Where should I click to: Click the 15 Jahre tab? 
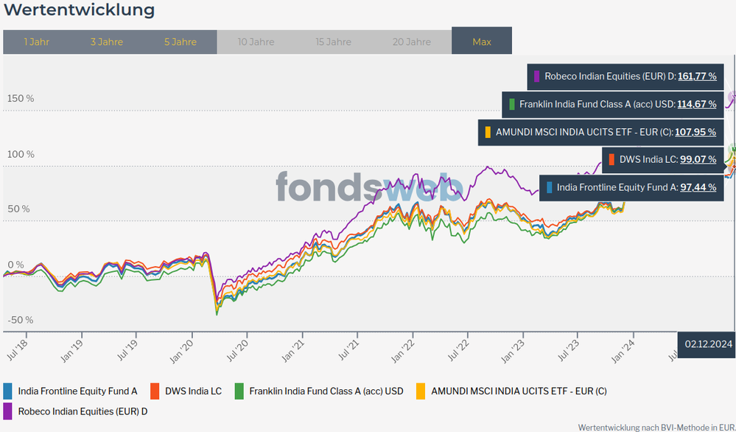click(x=334, y=42)
